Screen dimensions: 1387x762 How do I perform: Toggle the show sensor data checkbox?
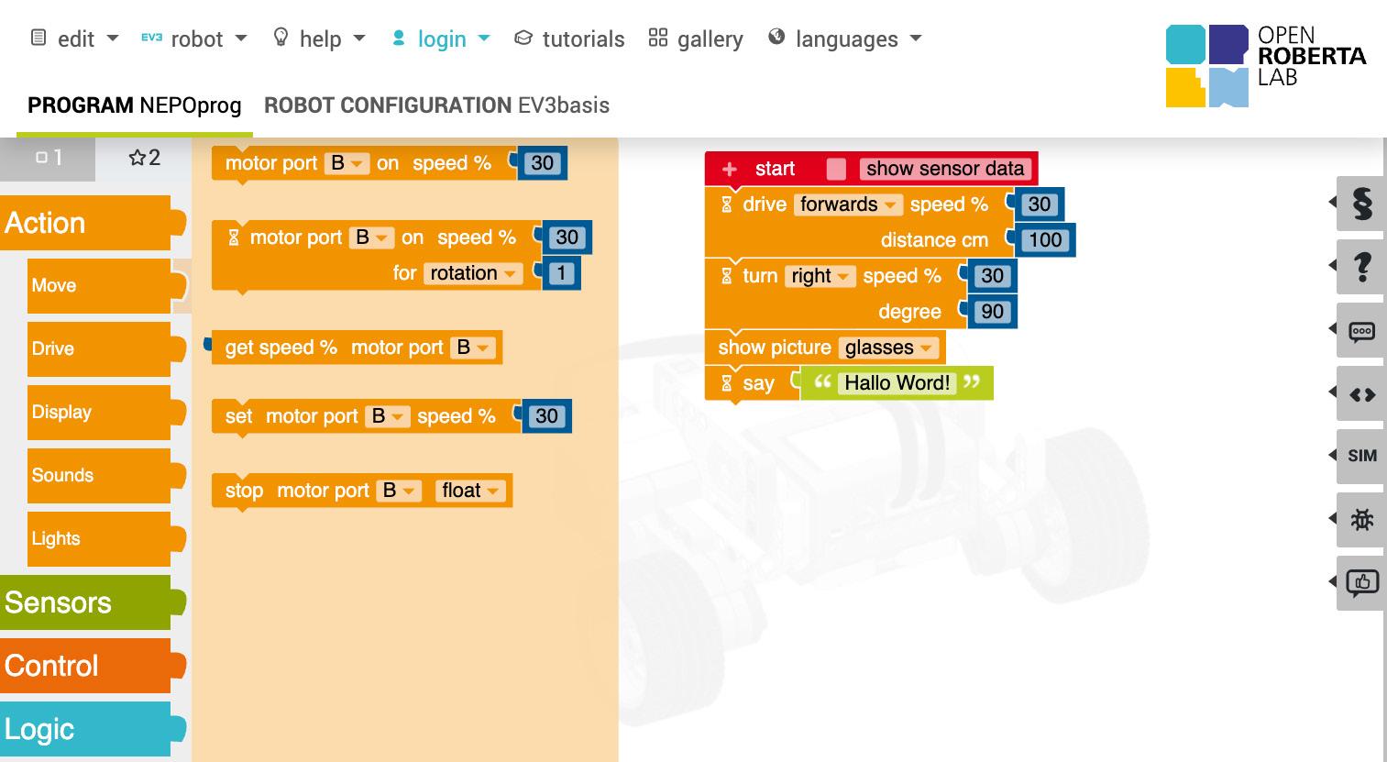point(836,169)
